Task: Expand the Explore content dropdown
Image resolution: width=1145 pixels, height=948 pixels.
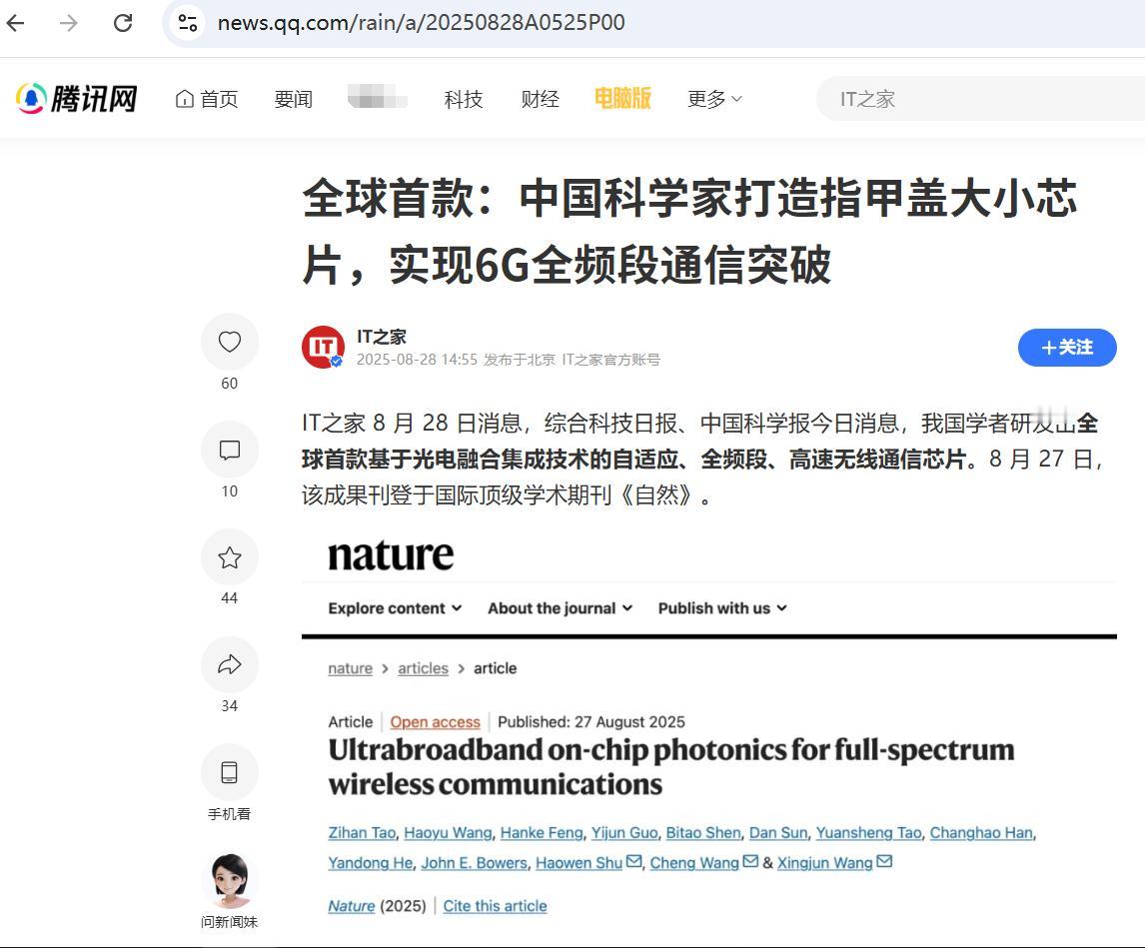Action: [x=395, y=608]
